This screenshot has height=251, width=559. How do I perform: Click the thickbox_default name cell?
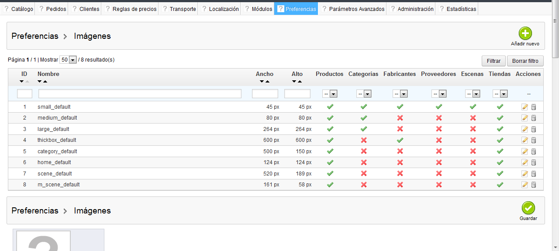coord(57,140)
